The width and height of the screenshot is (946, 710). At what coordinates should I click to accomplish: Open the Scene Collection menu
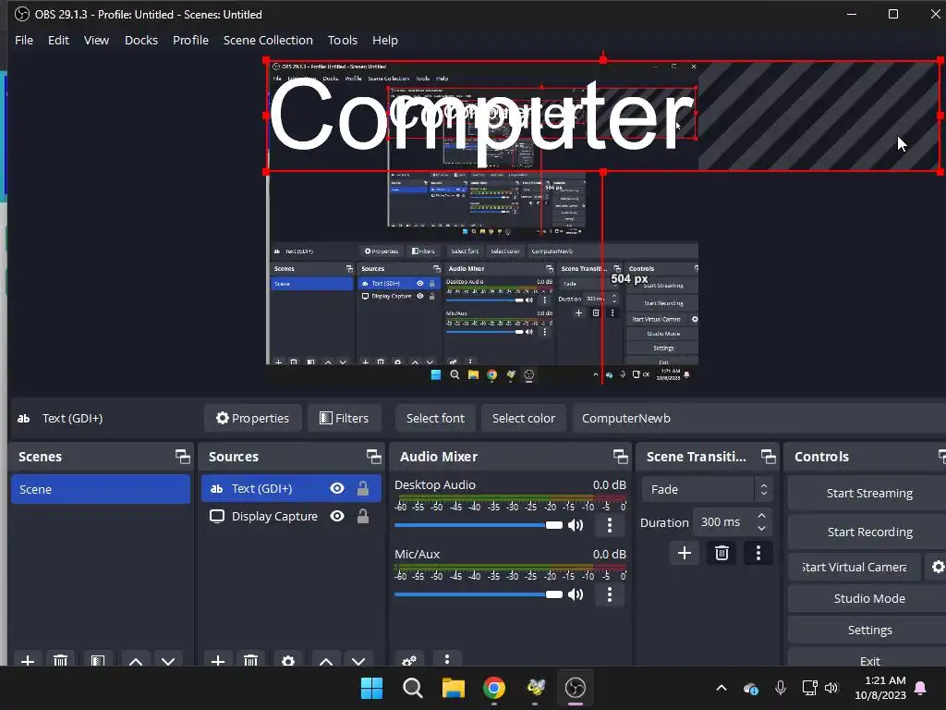pyautogui.click(x=268, y=40)
